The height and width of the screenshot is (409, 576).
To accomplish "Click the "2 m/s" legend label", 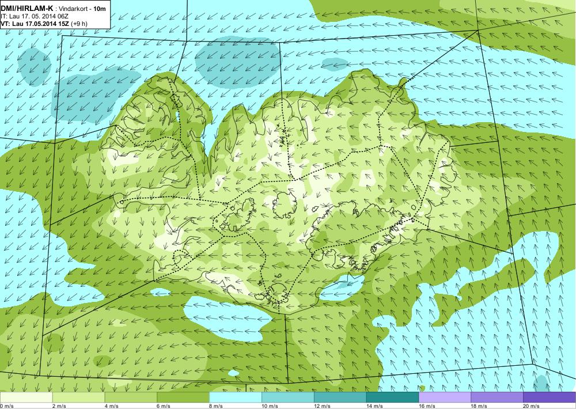I will (59, 406).
